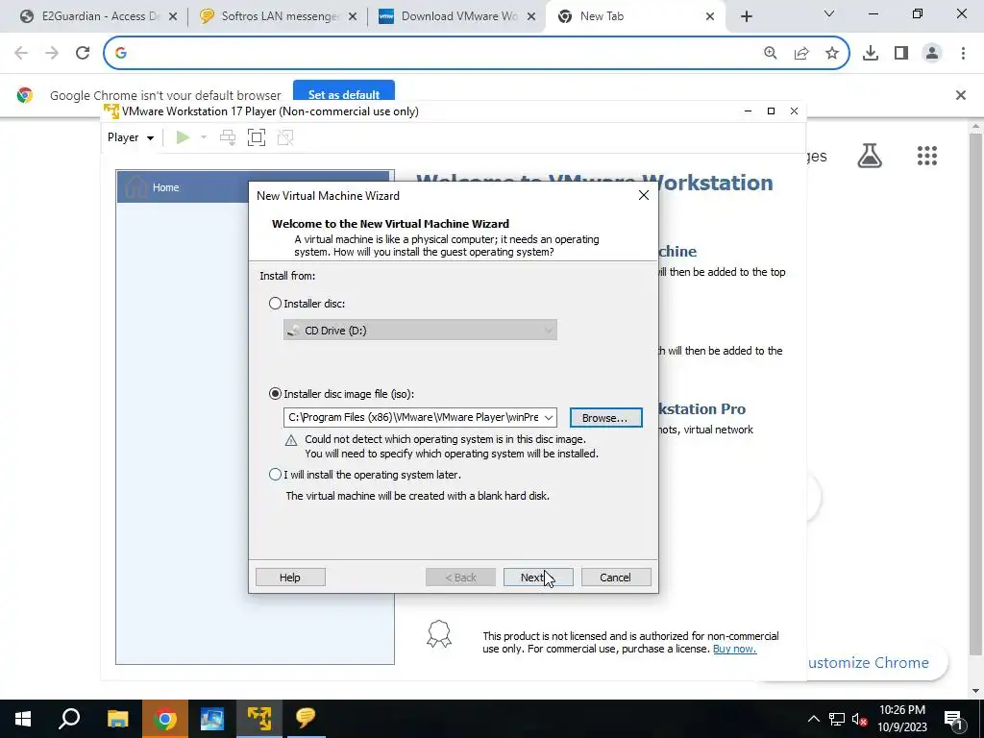Open Chrome tab search chevron
984x738 pixels.
(x=829, y=13)
